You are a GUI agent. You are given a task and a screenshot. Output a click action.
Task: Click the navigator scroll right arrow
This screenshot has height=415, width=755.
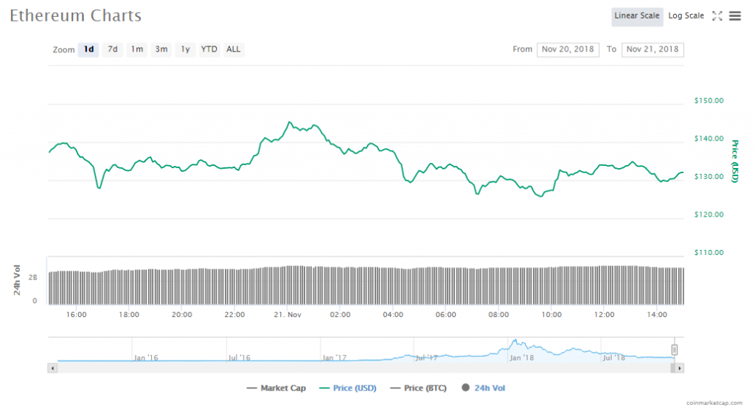[679, 367]
